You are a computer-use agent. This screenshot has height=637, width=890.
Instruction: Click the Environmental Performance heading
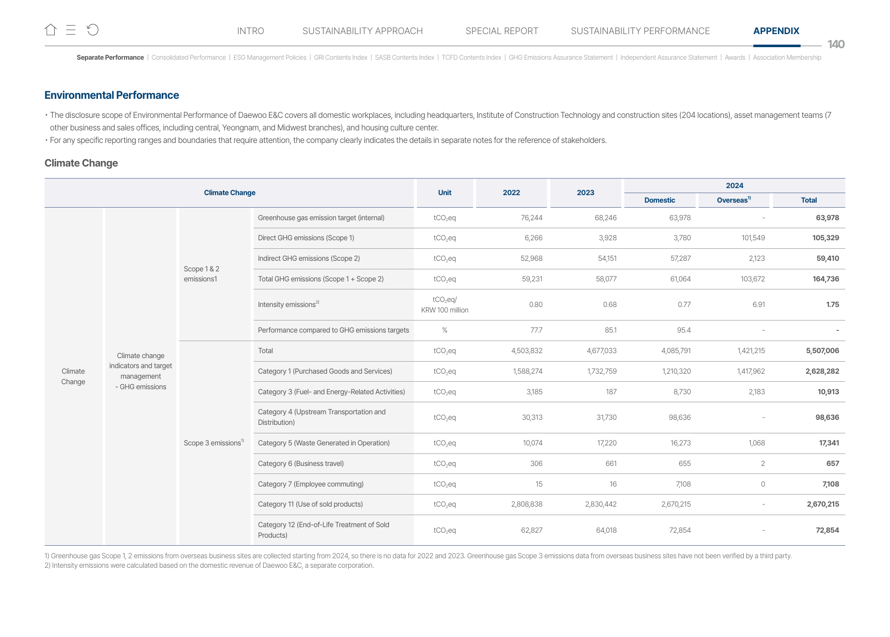coord(112,95)
